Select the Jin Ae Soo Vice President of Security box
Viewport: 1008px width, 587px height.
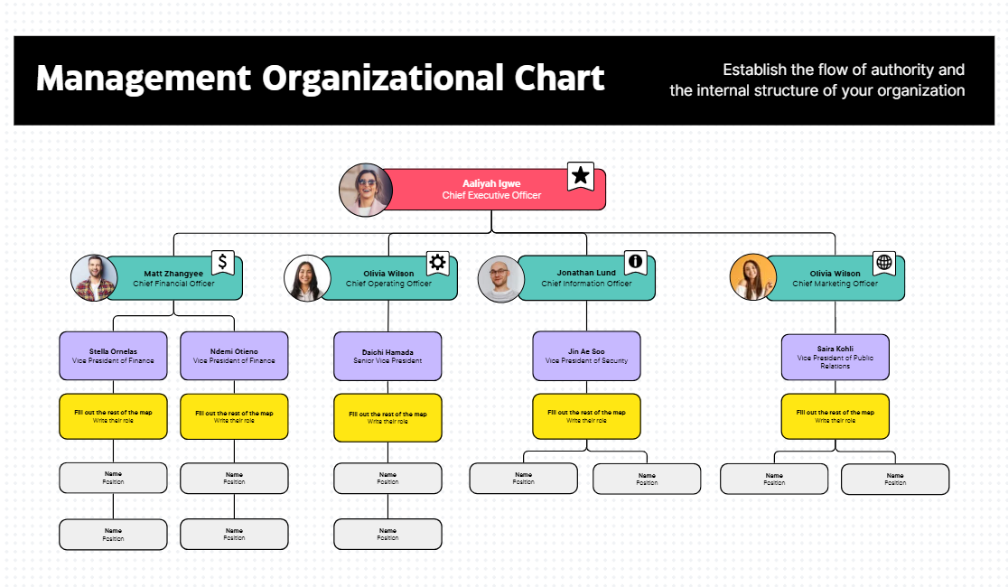click(x=586, y=356)
